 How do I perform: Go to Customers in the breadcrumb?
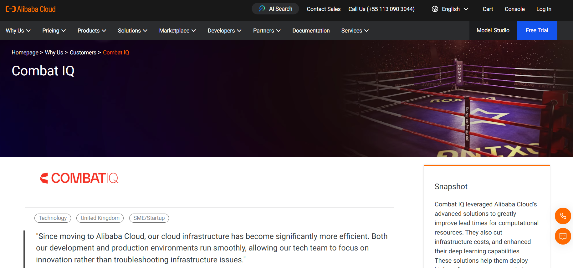pos(83,53)
